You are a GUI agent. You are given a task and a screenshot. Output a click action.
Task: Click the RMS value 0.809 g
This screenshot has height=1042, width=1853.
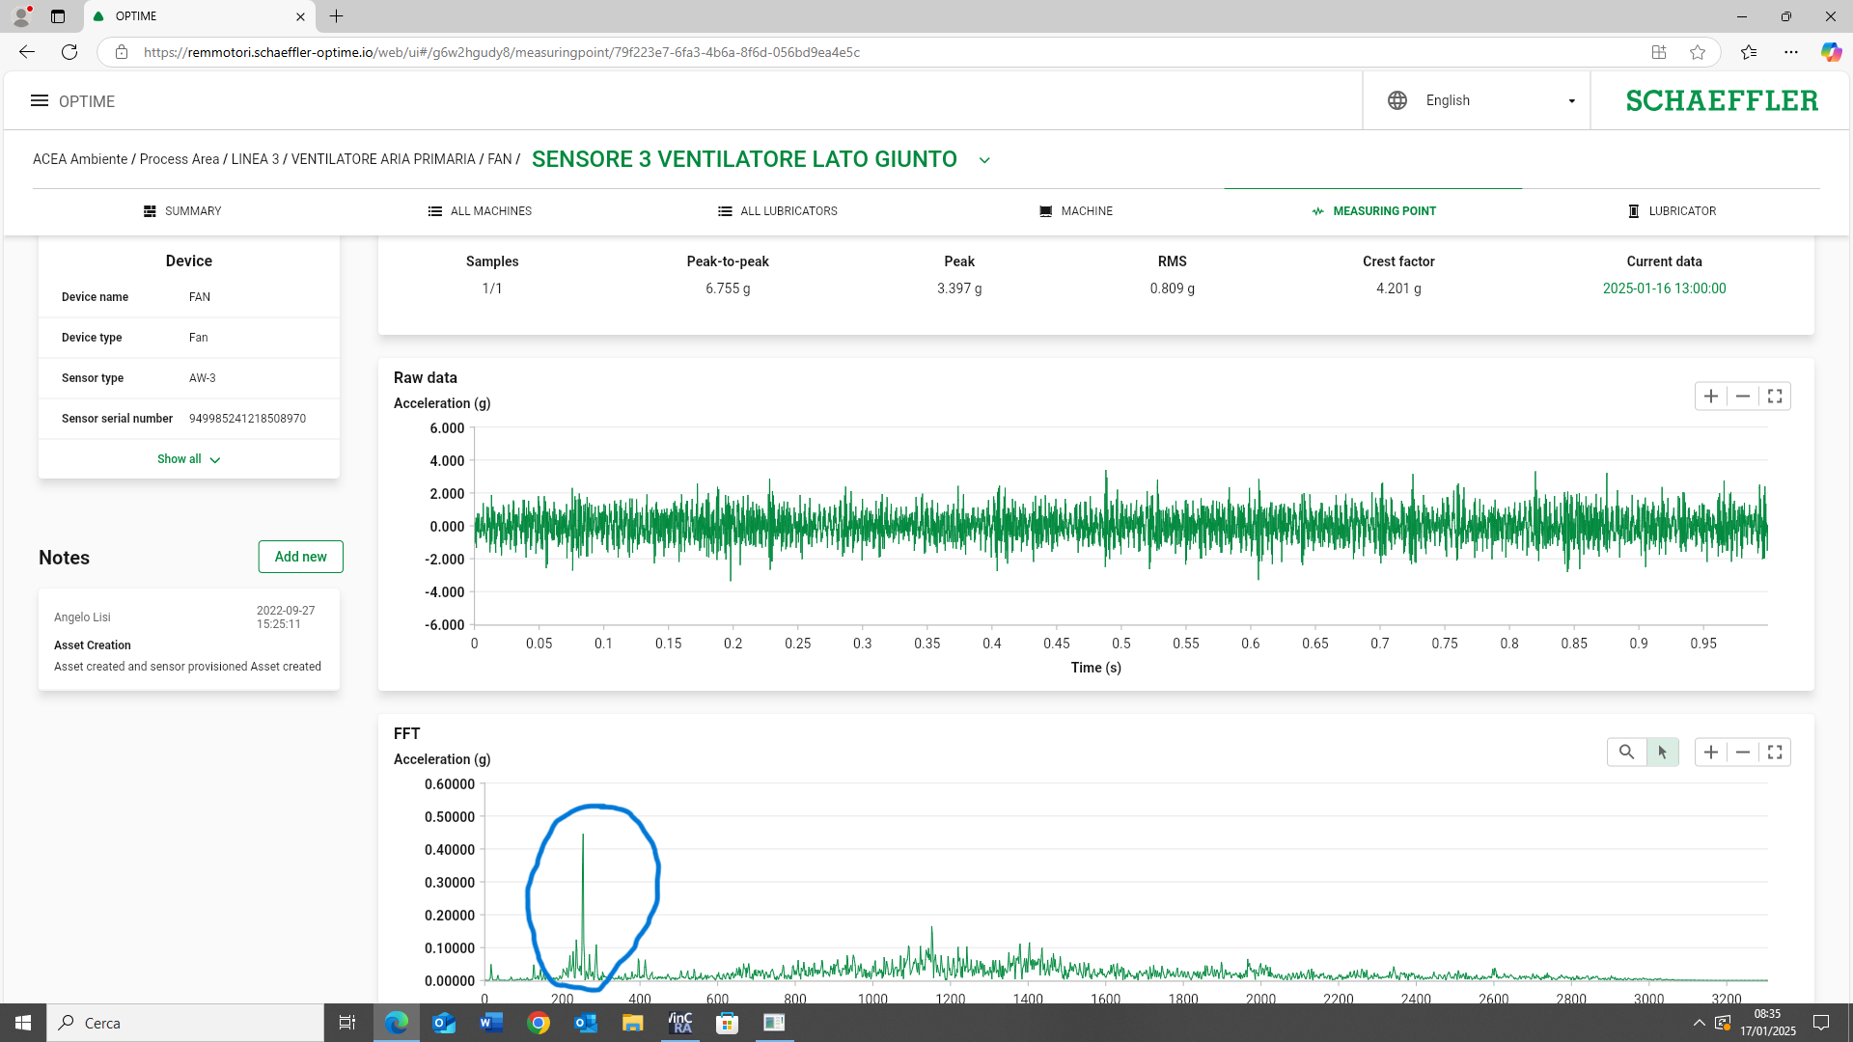click(1172, 288)
